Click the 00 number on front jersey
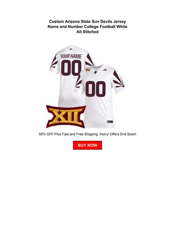This screenshot has width=175, height=226. (95, 89)
